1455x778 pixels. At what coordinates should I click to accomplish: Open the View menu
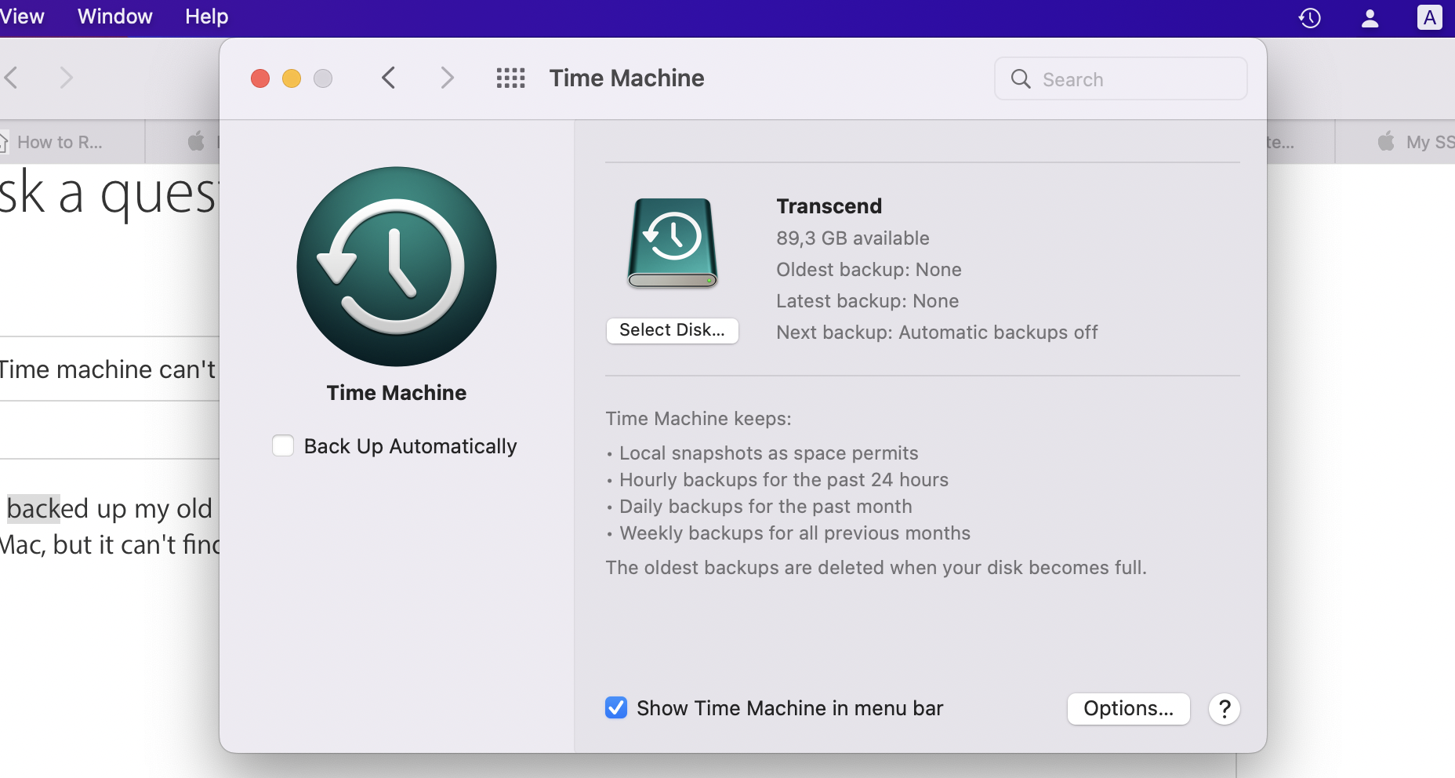point(22,16)
